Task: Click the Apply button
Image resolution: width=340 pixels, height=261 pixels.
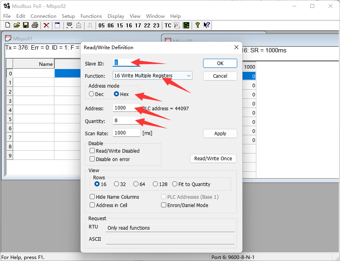Action: click(220, 134)
